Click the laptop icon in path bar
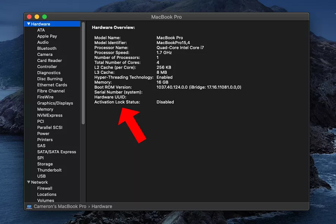The height and width of the screenshot is (224, 336). point(29,207)
